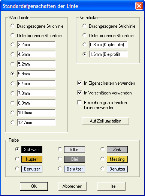Screen dimensions: 145x196
Task: Select the Zink color swatch
Action: pyautogui.click(x=117, y=150)
